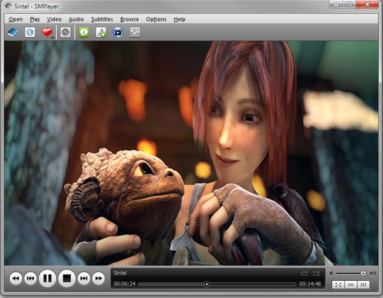Open the equalizer preferences icon
383x298 pixels.
point(135,32)
